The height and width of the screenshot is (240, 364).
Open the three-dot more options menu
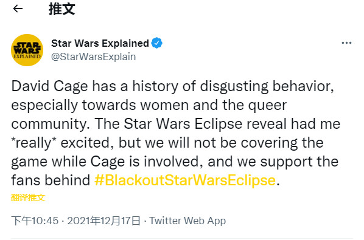tap(346, 43)
